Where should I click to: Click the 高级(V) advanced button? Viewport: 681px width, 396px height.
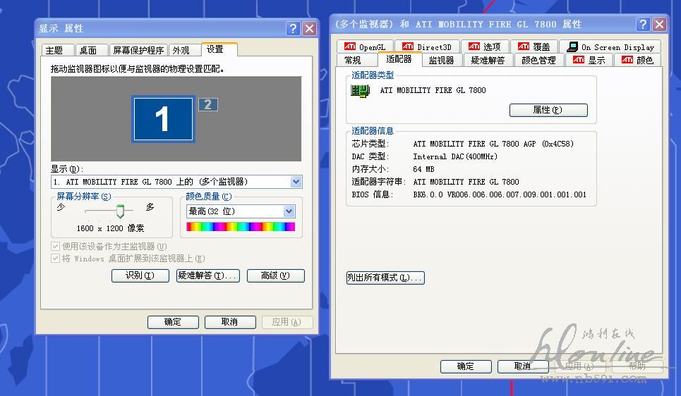coord(275,276)
